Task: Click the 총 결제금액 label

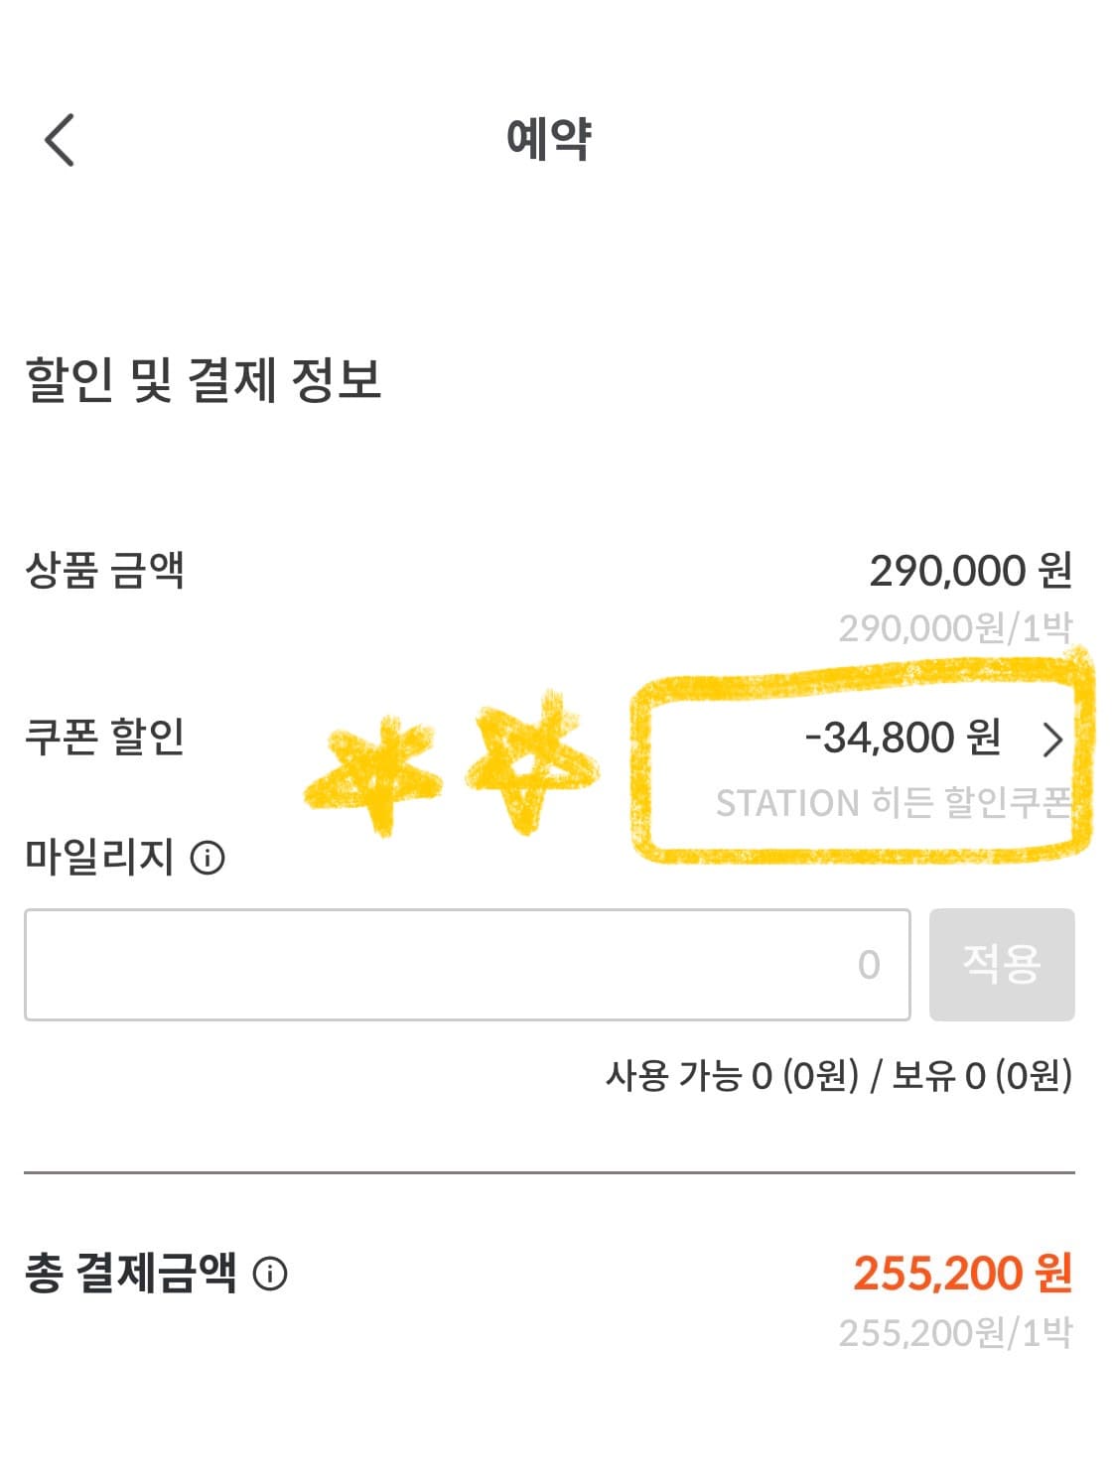Action: click(x=131, y=1273)
